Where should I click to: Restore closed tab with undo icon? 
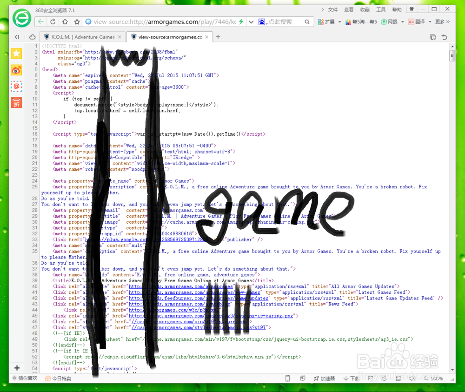coord(444,37)
